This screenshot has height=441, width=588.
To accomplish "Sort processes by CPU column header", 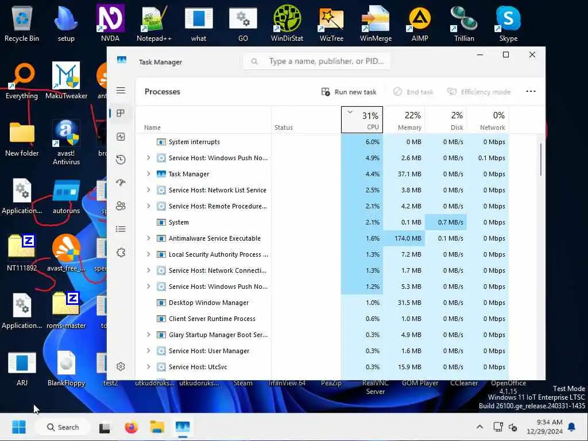I will 362,120.
